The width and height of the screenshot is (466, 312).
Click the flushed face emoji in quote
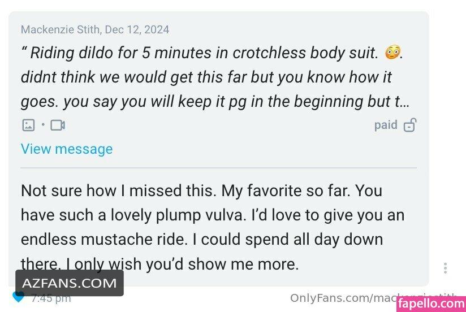pyautogui.click(x=392, y=53)
